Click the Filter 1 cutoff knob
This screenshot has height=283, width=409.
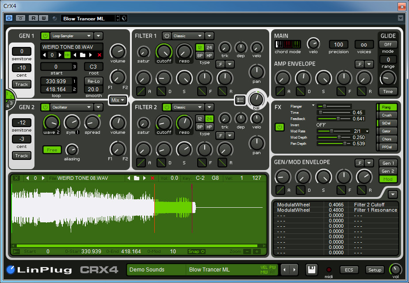tap(164, 51)
